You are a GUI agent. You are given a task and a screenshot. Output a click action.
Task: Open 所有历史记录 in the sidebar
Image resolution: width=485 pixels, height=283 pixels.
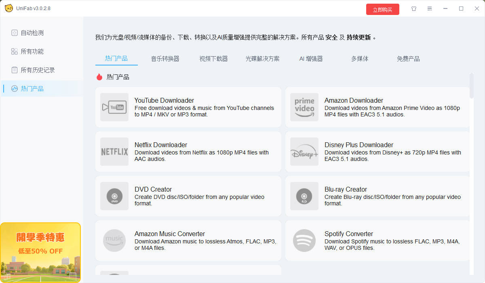click(38, 70)
